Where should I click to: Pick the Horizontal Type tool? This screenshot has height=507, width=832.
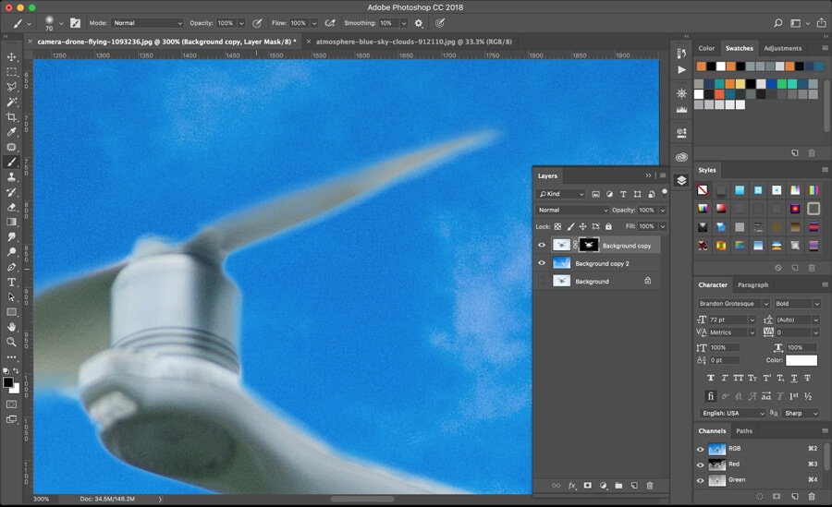[x=12, y=282]
